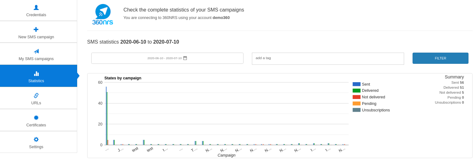Click the Settings gear icon

pyautogui.click(x=36, y=139)
